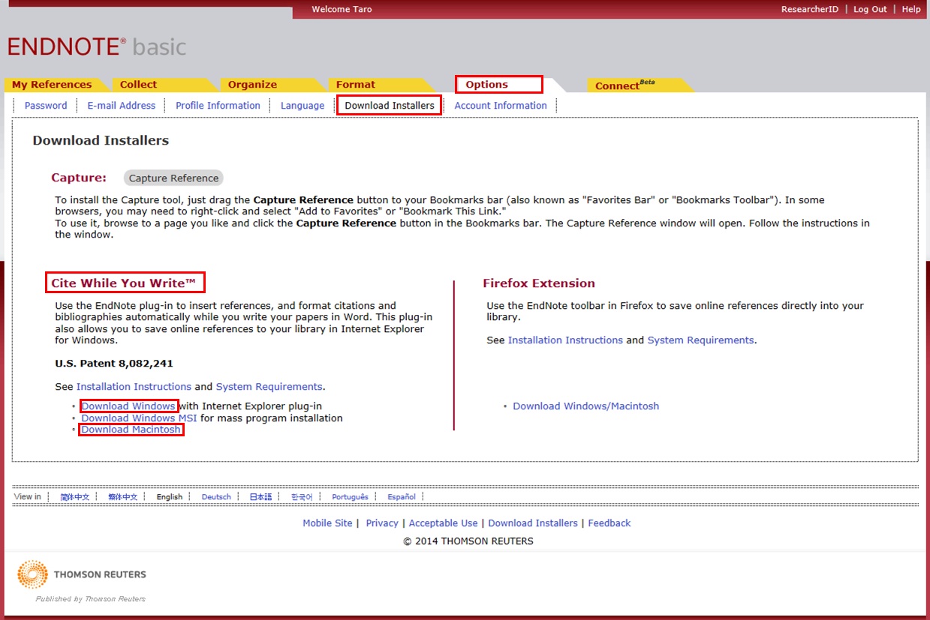Open Profile Information page
The image size is (930, 620).
tap(218, 106)
